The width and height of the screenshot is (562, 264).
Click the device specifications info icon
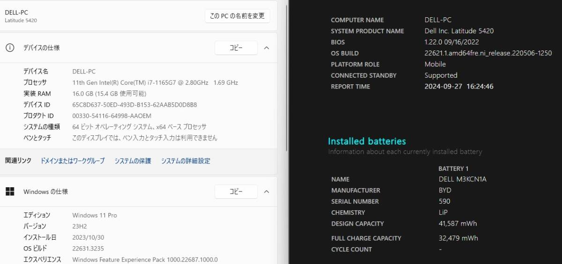coord(9,48)
